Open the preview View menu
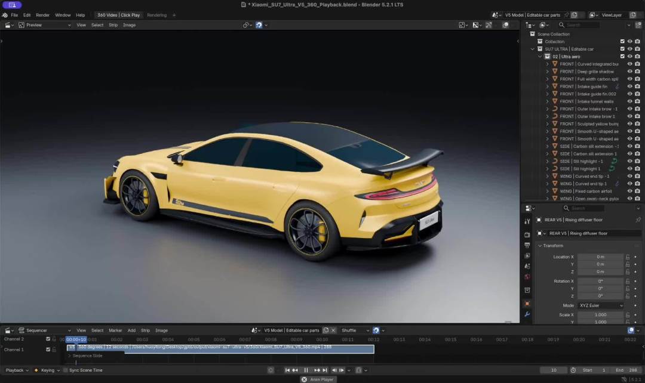Screen dimensions: 645x383 coord(81,25)
